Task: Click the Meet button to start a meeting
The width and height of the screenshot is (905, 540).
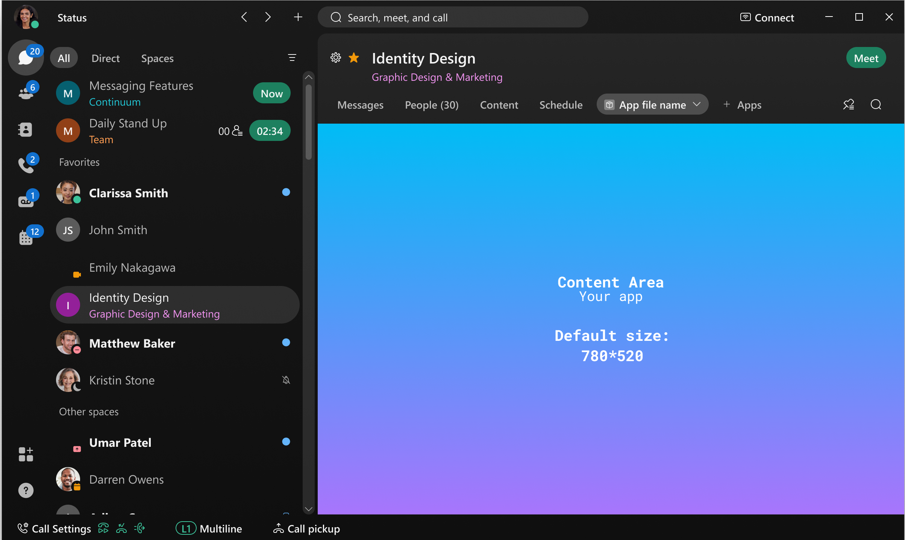Action: coord(866,58)
